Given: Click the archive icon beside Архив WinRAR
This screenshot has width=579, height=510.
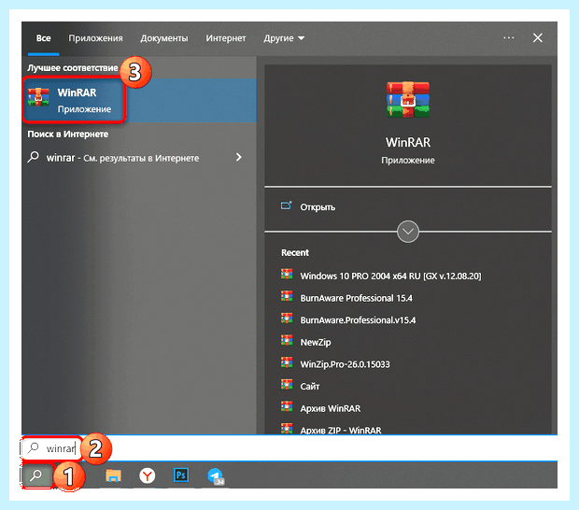Looking at the screenshot, I should [x=287, y=407].
